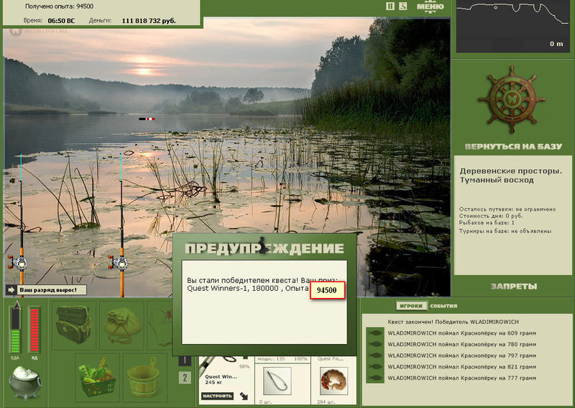Screen dimensions: 575x408
Task: Select tackle slot 2
Action: [185, 378]
